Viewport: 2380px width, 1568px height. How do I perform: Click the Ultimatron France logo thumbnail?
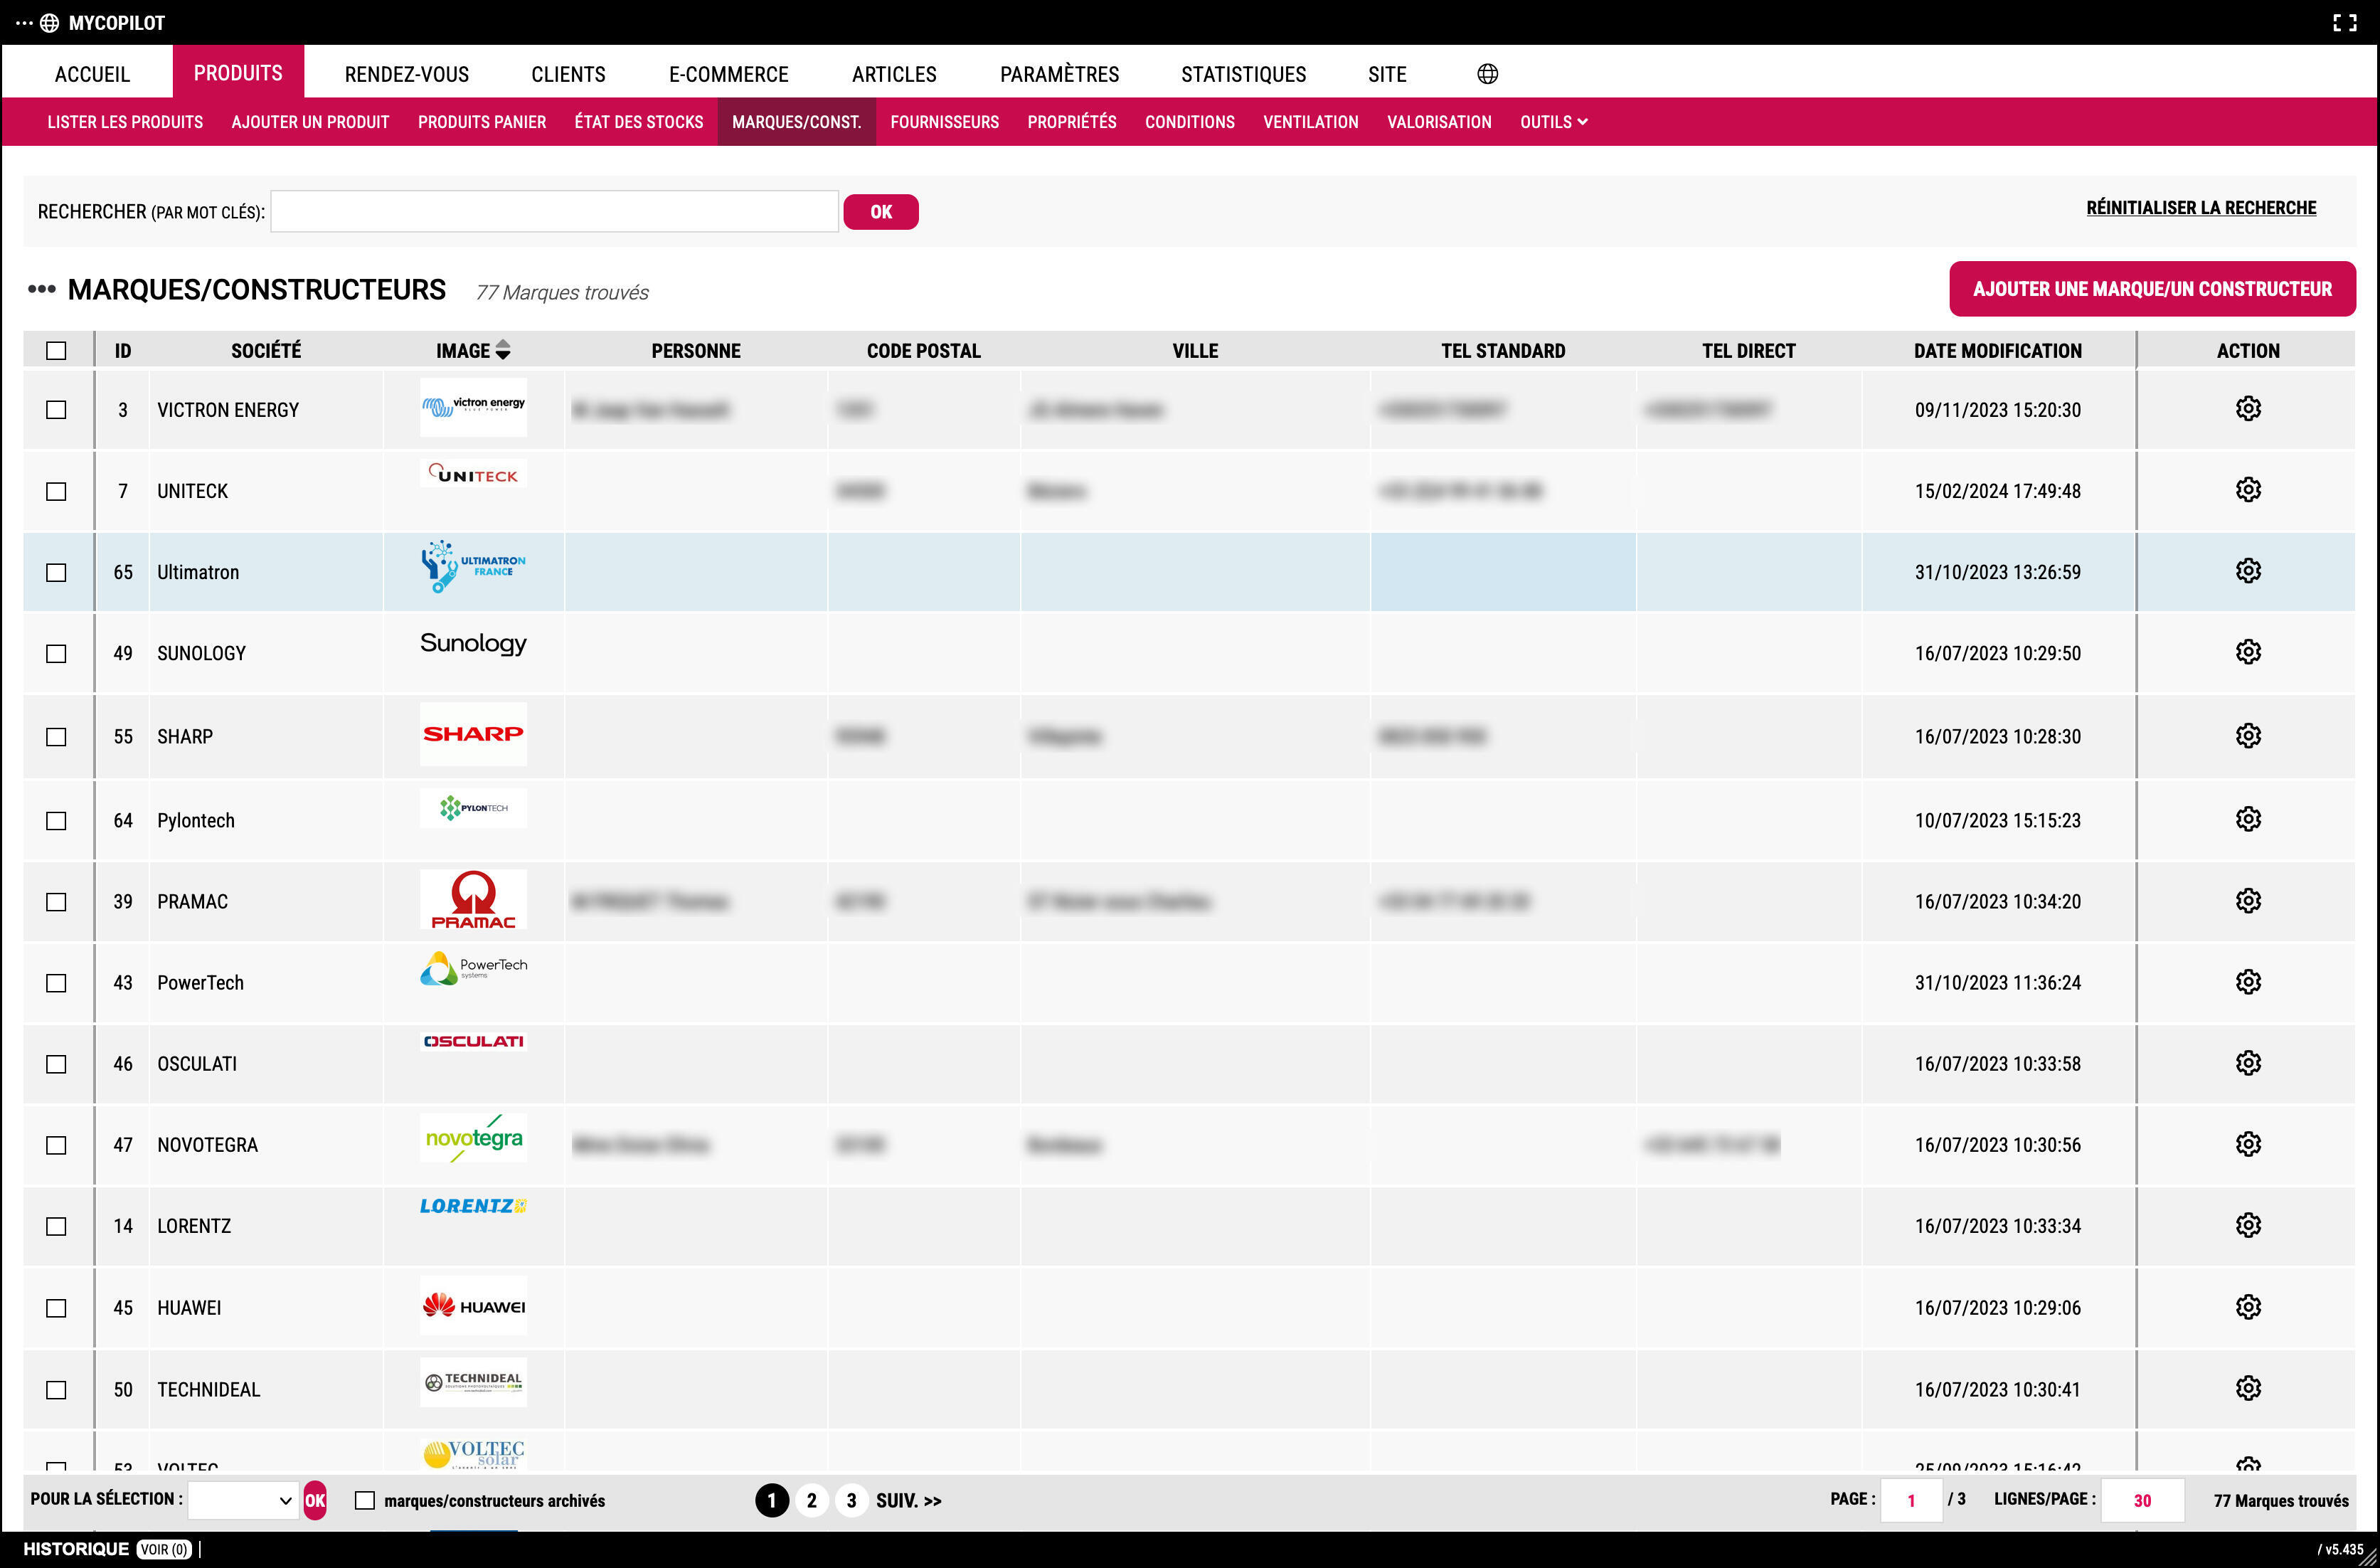pos(473,567)
